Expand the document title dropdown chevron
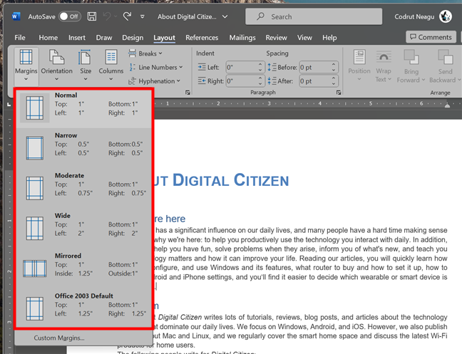 pos(225,17)
